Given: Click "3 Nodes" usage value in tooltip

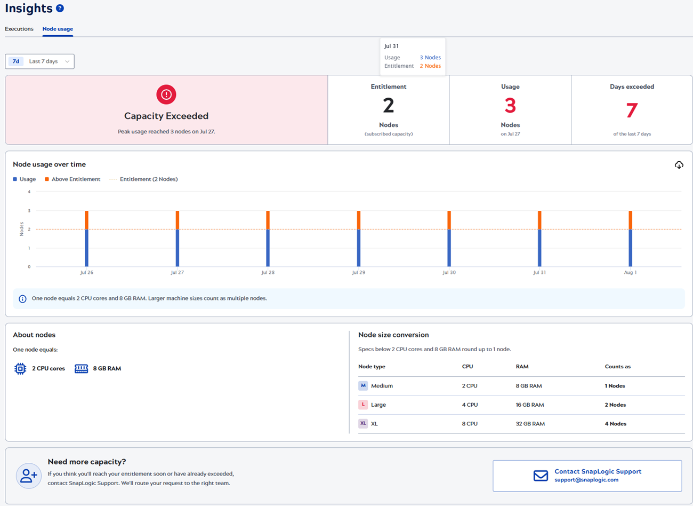Looking at the screenshot, I should pyautogui.click(x=430, y=58).
